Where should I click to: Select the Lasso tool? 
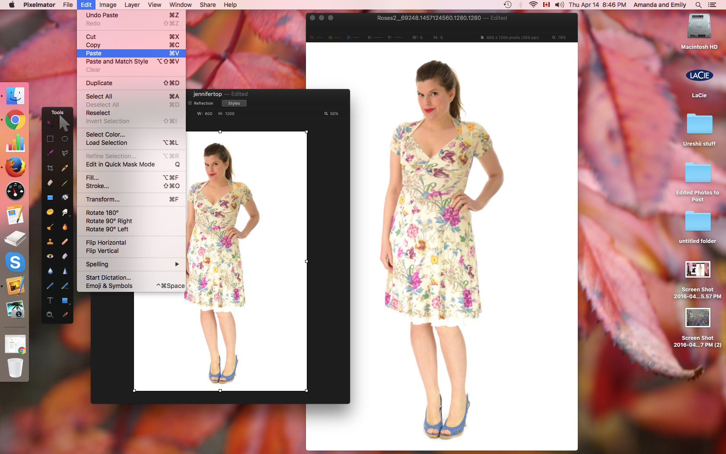point(65,153)
